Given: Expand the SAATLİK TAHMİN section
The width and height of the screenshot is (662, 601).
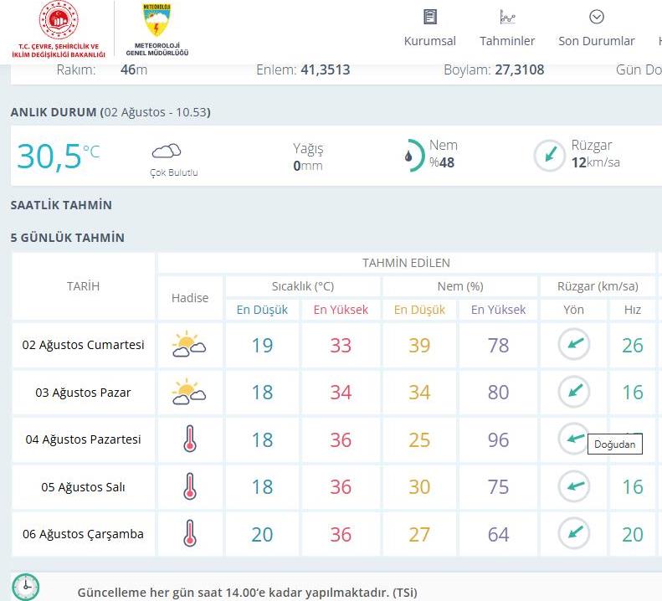Looking at the screenshot, I should [61, 205].
